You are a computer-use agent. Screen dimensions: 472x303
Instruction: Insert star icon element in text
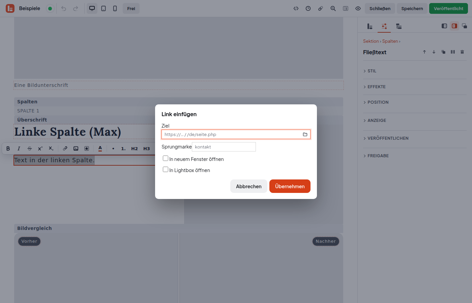pos(87,148)
